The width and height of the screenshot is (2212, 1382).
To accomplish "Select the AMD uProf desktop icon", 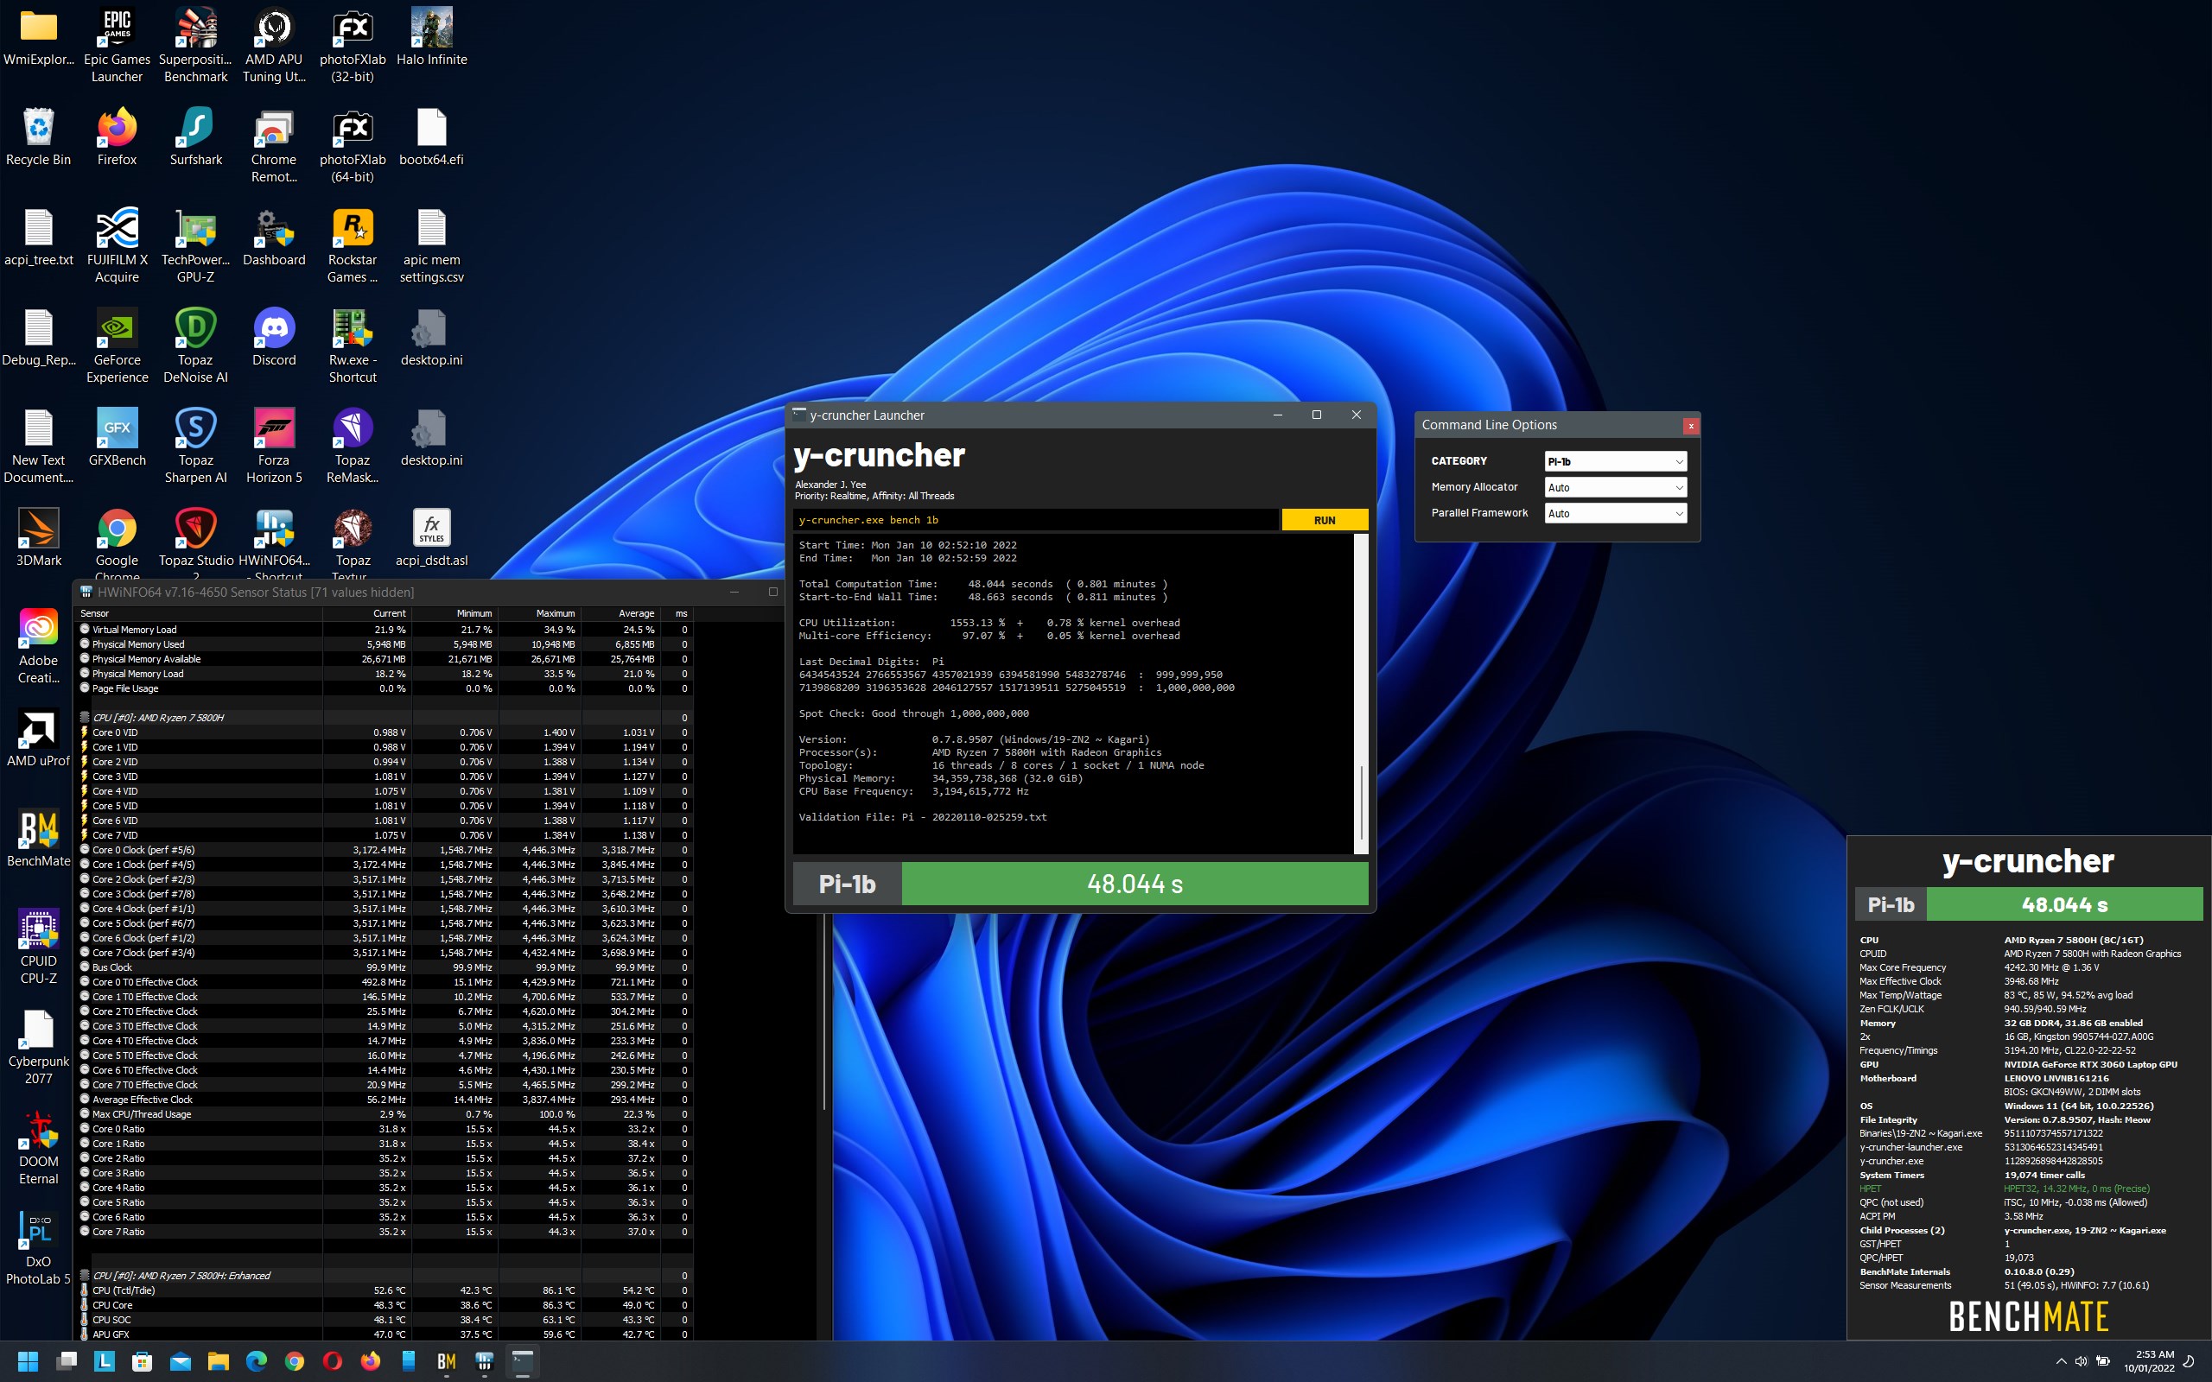I will pyautogui.click(x=38, y=739).
